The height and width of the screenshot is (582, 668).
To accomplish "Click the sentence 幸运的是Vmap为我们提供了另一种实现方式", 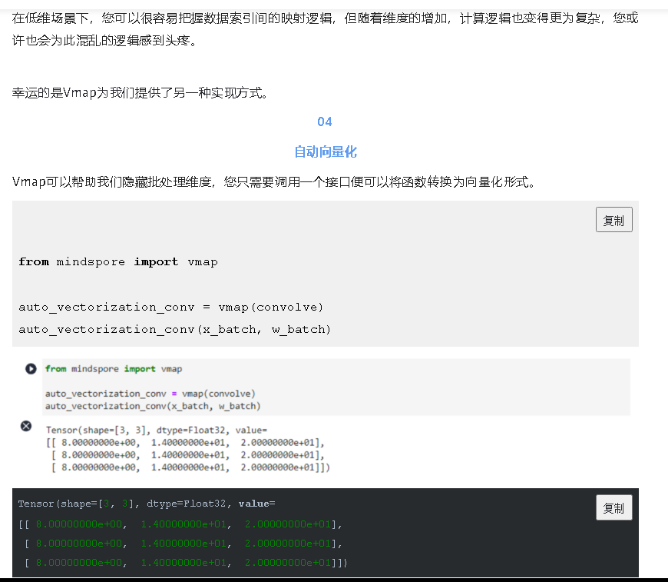I will (141, 93).
